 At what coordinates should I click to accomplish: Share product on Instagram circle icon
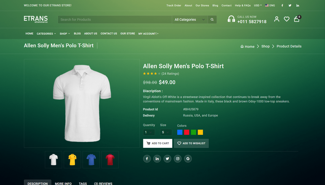click(178, 159)
